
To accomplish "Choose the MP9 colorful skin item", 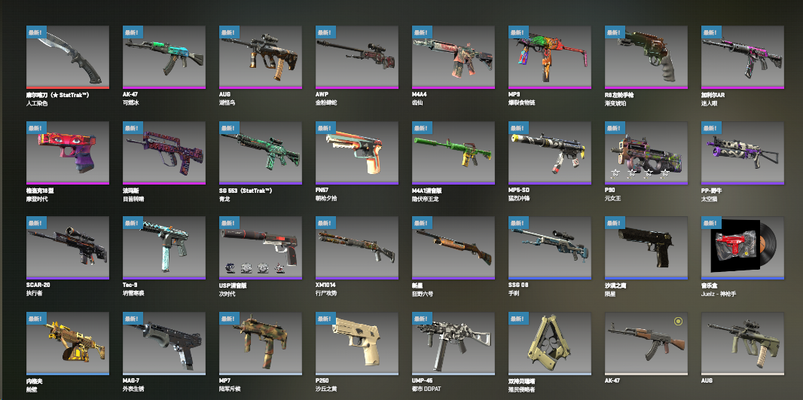I will (x=549, y=56).
